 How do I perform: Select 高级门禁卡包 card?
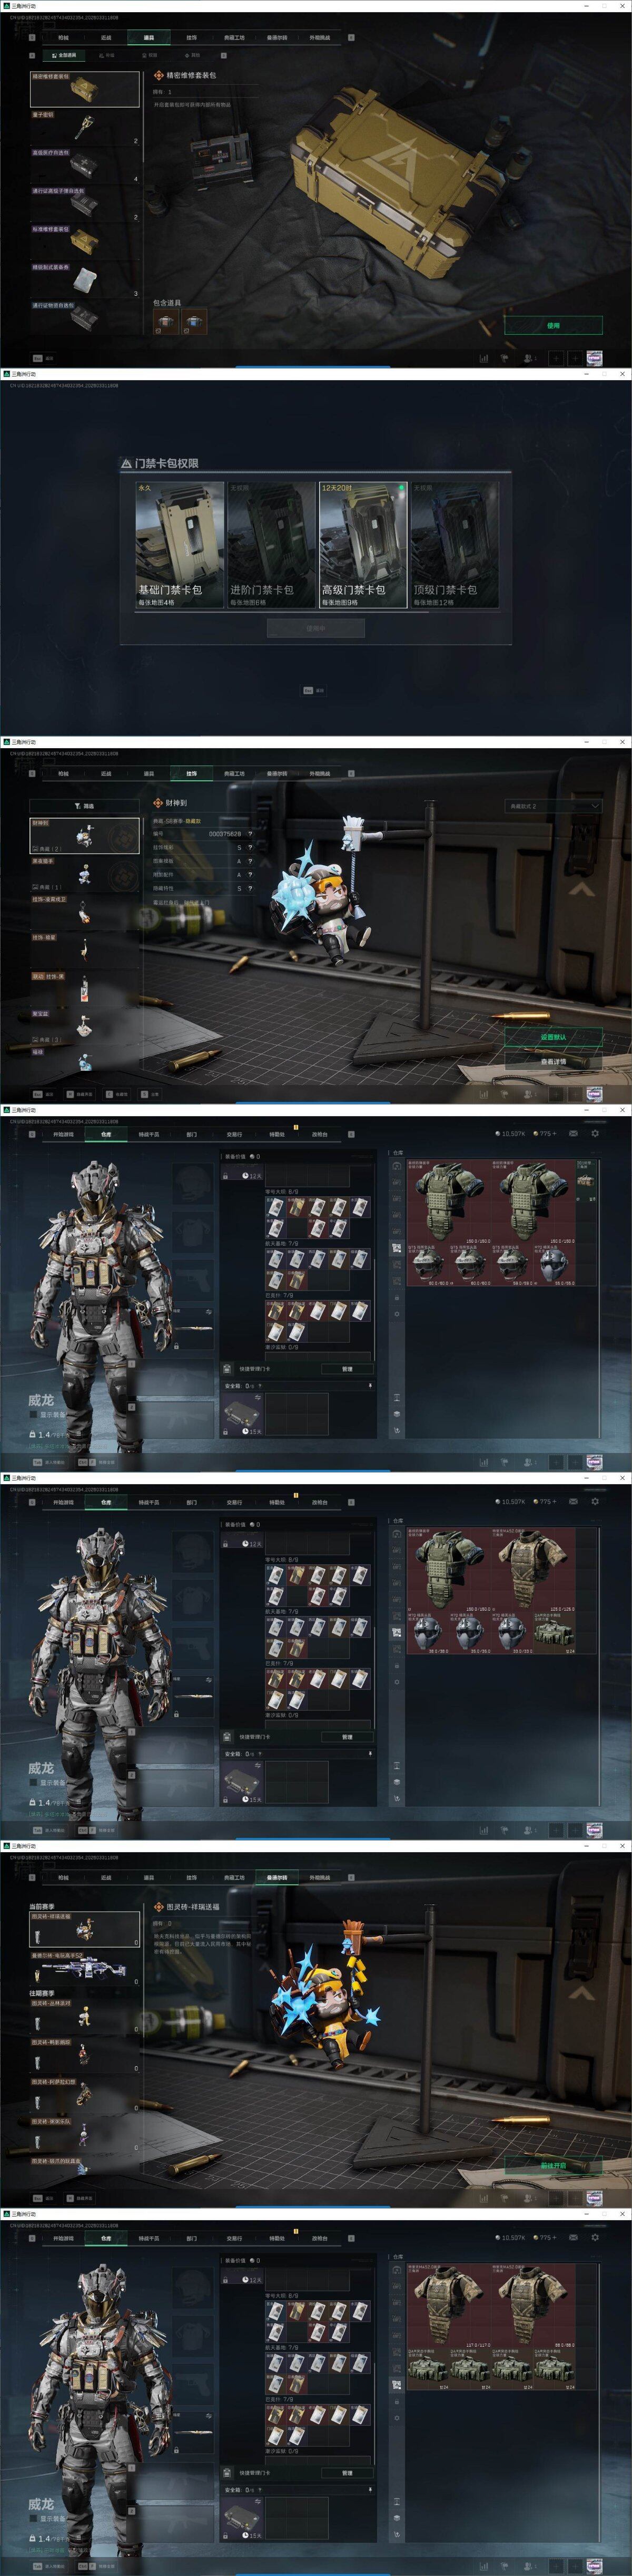click(363, 545)
